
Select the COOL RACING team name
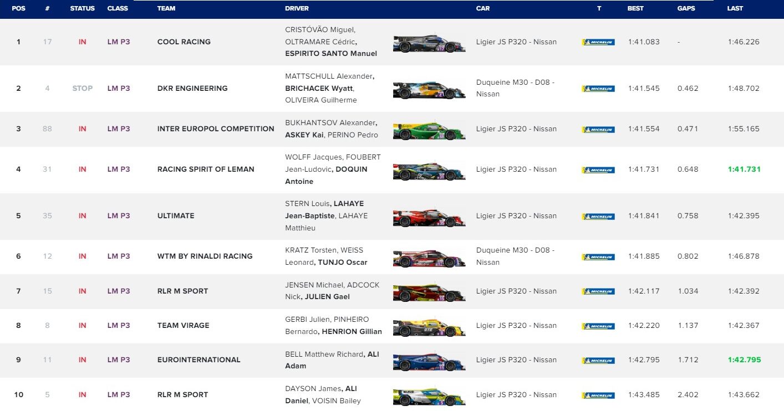point(184,42)
